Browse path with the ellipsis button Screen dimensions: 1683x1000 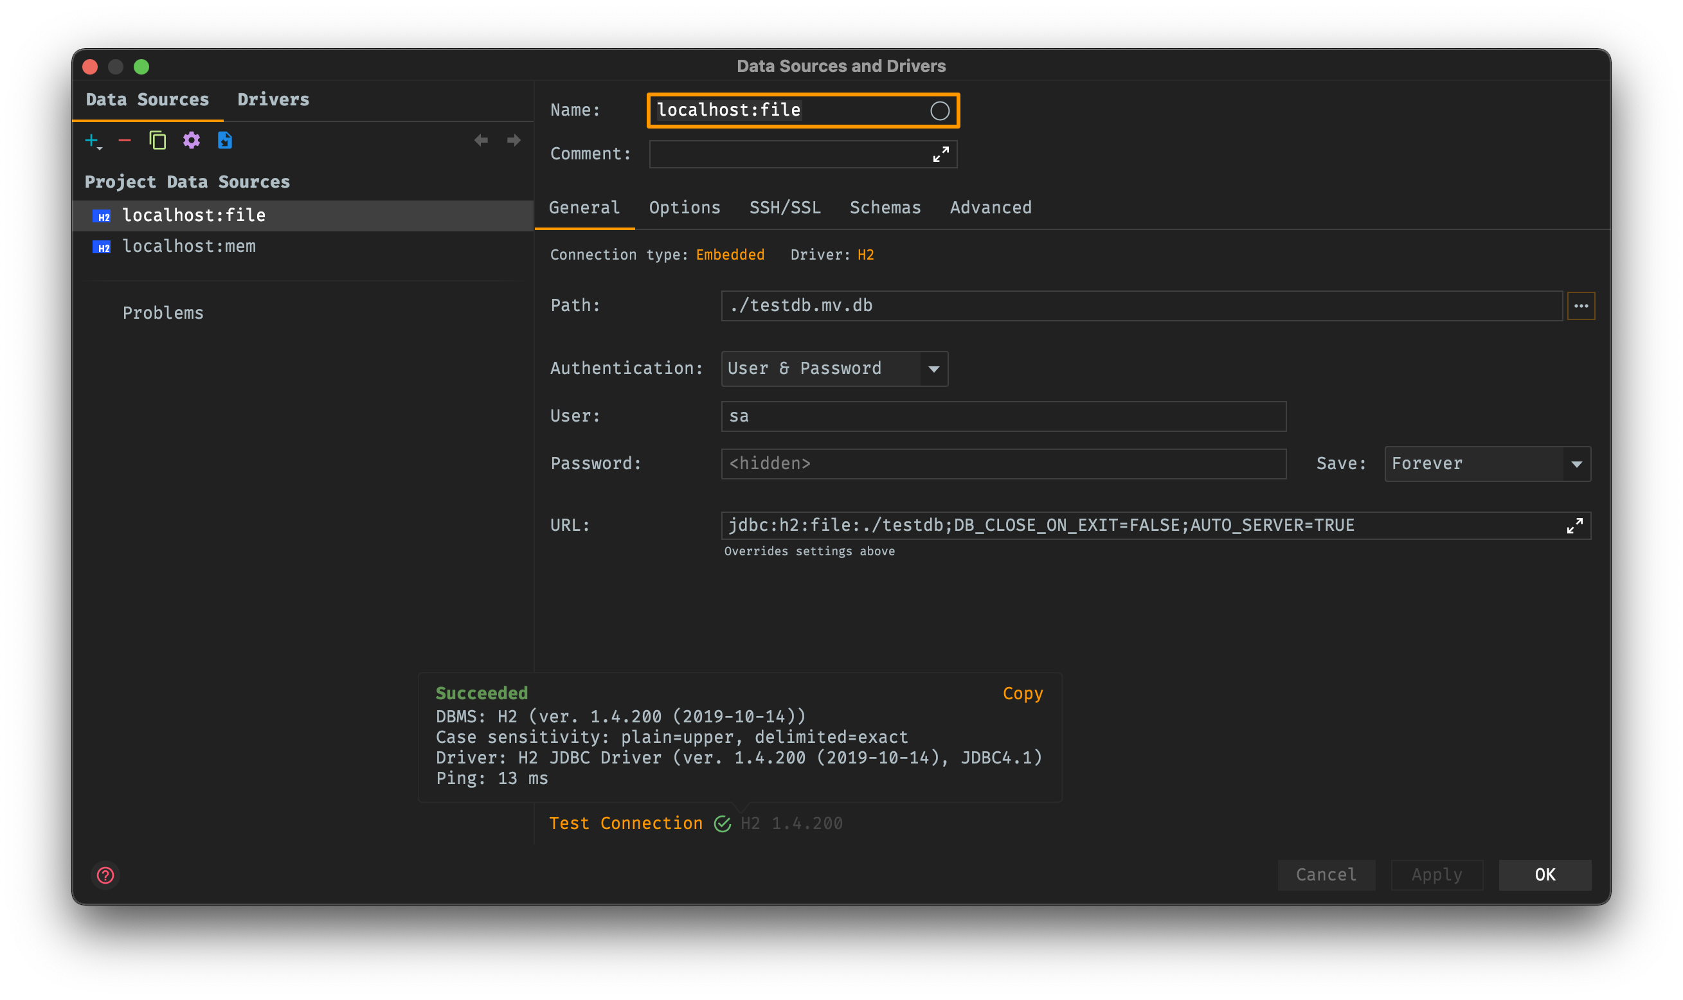[x=1581, y=306]
